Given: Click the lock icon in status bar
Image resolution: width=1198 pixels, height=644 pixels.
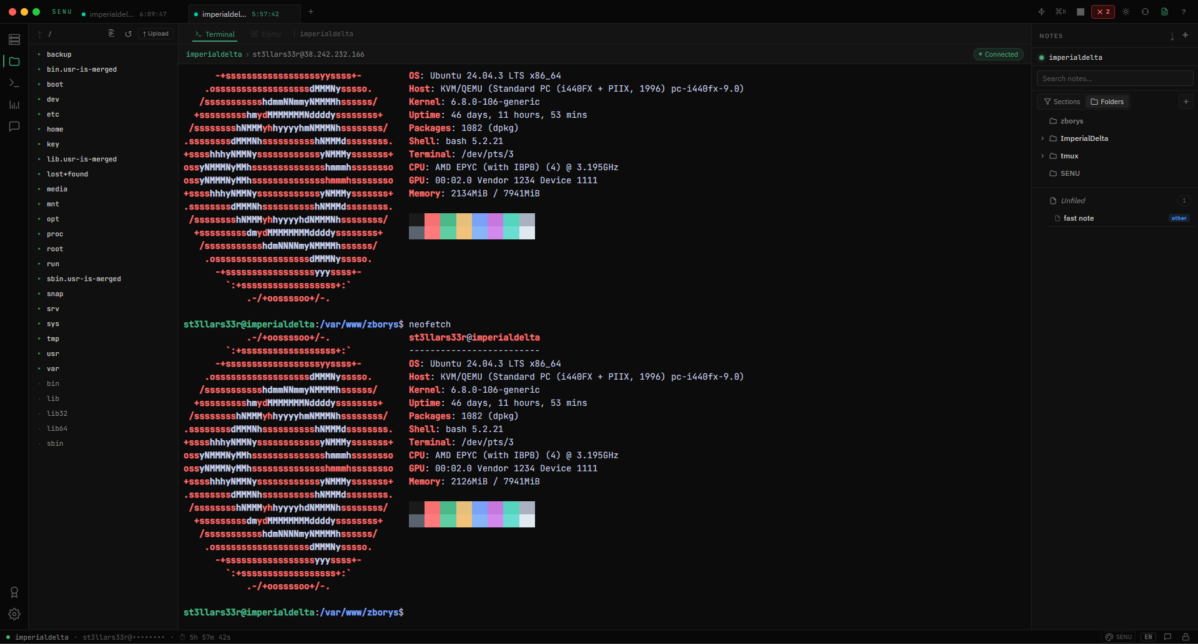Looking at the screenshot, I should pos(1186,637).
